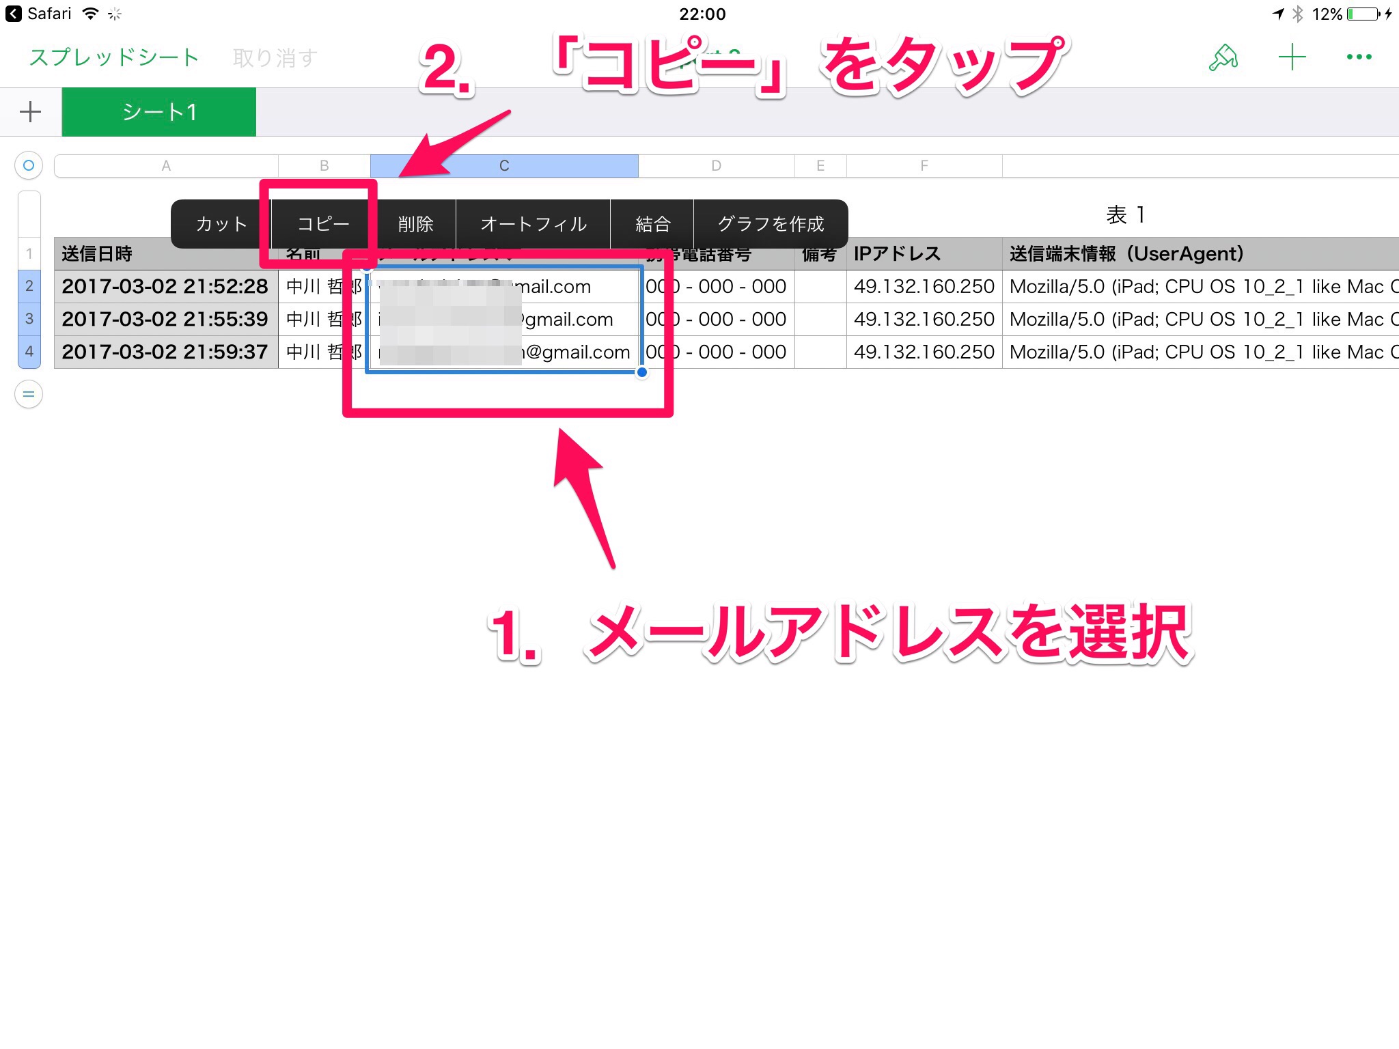Switch to the シート1 tab
The height and width of the screenshot is (1049, 1399).
pos(159,112)
